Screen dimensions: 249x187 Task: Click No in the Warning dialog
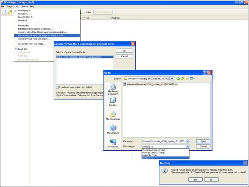pyautogui.click(x=211, y=180)
